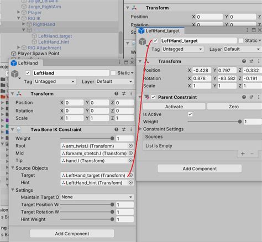The image size is (262, 242).
Task: Open presets icon for Parent Constraint
Action: pos(251,97)
